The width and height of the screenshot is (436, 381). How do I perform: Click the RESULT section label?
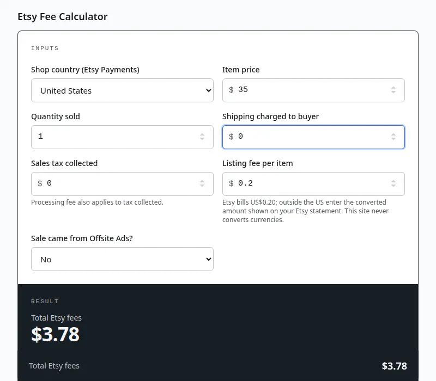coord(45,302)
